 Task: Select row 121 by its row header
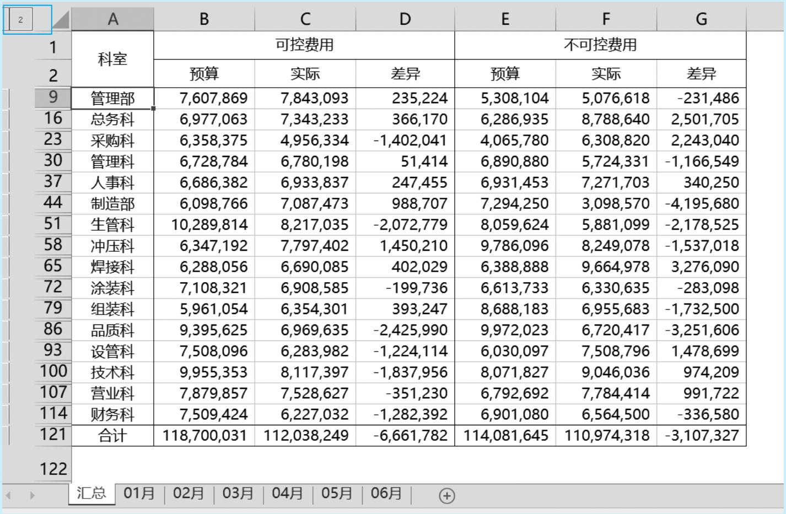pos(53,435)
